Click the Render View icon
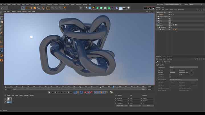 click(x=145, y=8)
